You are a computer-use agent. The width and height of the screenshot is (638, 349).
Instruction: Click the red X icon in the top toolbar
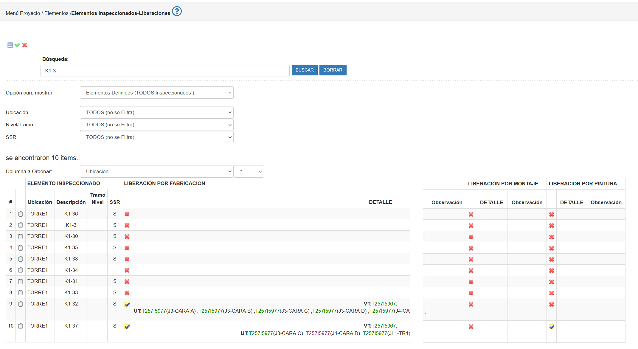25,45
